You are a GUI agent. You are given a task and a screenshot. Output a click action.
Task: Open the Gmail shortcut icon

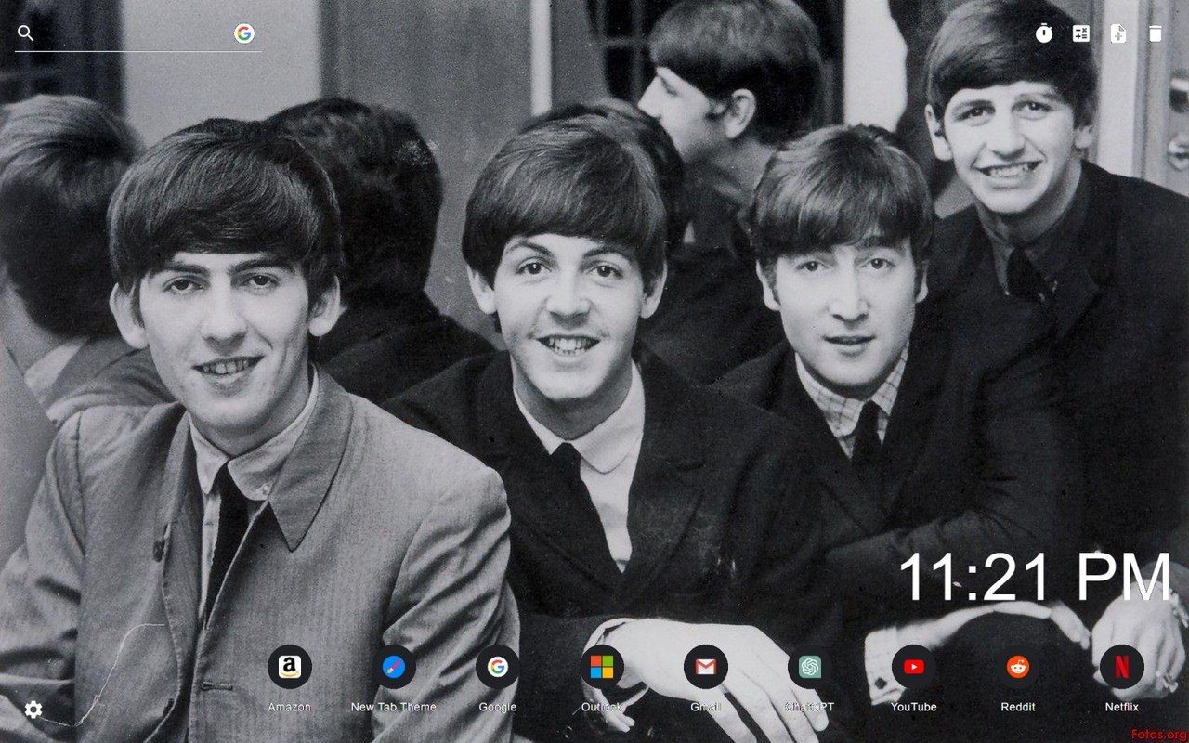point(706,667)
